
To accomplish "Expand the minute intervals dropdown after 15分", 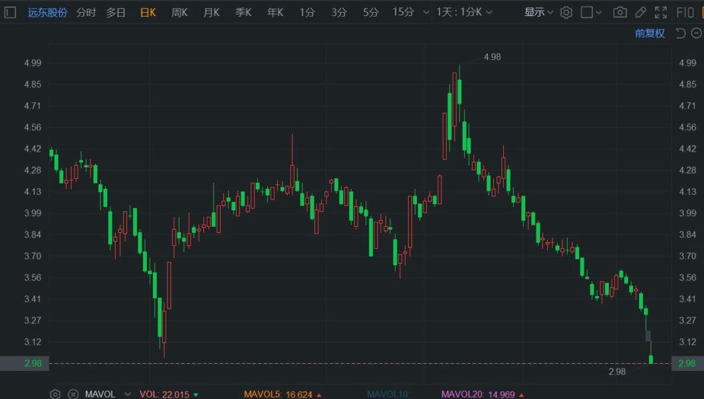I will (x=426, y=13).
